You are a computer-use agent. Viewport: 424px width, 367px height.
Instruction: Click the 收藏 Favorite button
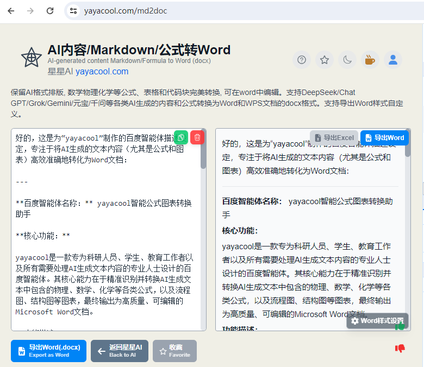click(x=174, y=351)
